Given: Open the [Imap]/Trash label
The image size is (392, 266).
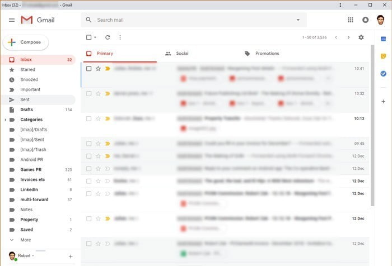Looking at the screenshot, I should (38, 150).
